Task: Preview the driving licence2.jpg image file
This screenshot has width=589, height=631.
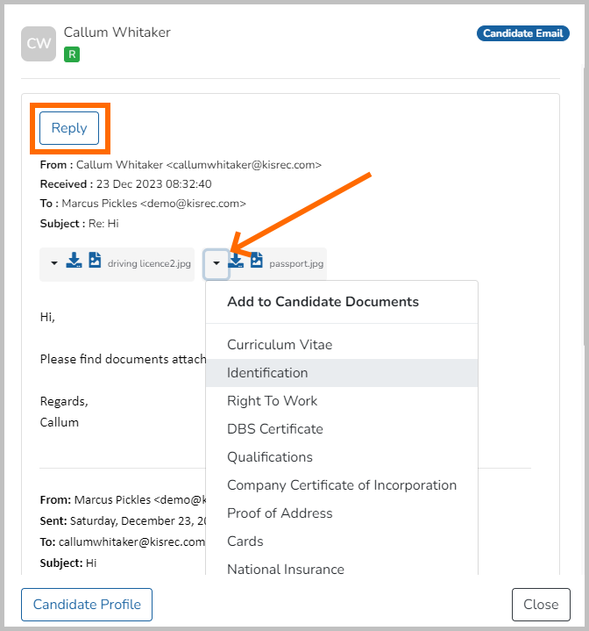Action: (x=95, y=262)
